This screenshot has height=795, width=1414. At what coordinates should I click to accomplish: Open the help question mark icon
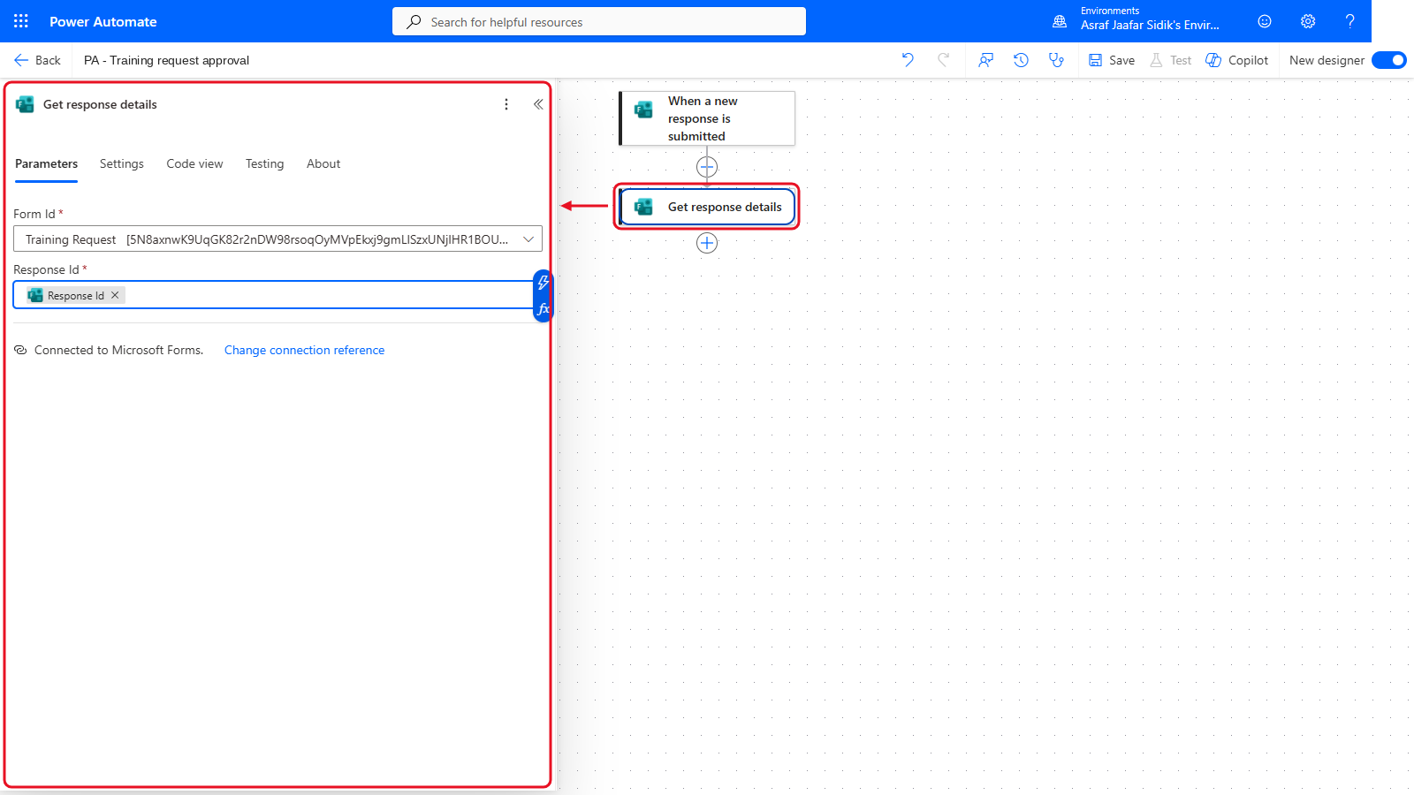coord(1349,21)
